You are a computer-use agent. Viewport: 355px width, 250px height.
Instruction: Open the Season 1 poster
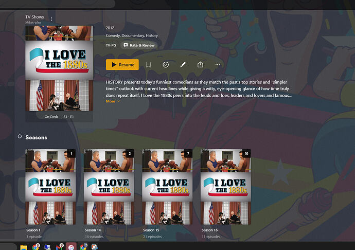coord(50,187)
